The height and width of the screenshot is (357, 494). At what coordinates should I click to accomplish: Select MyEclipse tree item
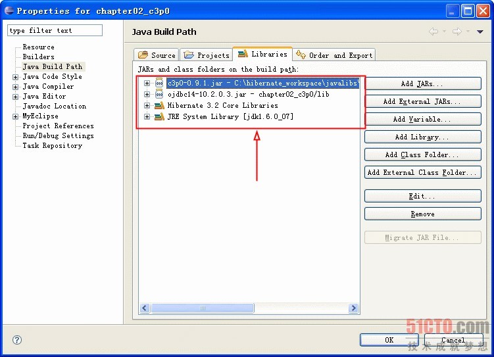pyautogui.click(x=40, y=116)
